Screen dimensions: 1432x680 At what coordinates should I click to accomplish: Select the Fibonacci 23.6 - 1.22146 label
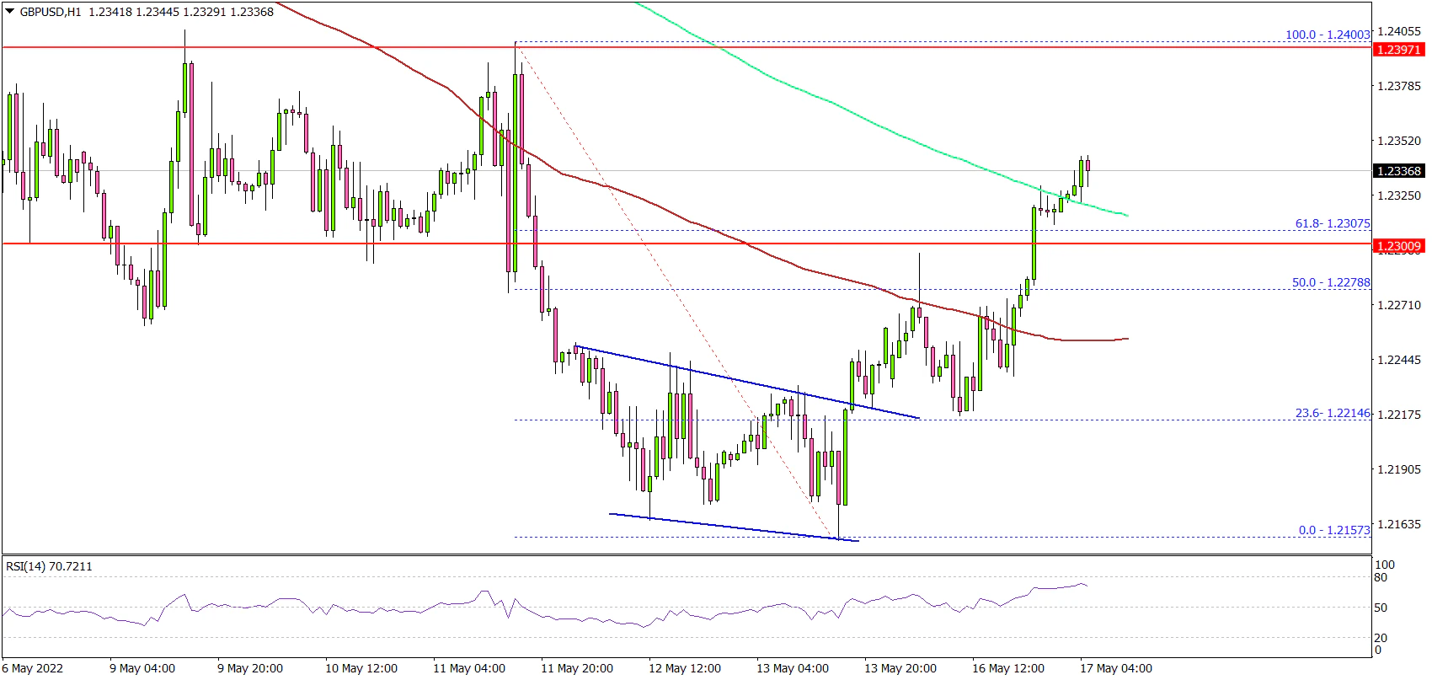(1332, 414)
